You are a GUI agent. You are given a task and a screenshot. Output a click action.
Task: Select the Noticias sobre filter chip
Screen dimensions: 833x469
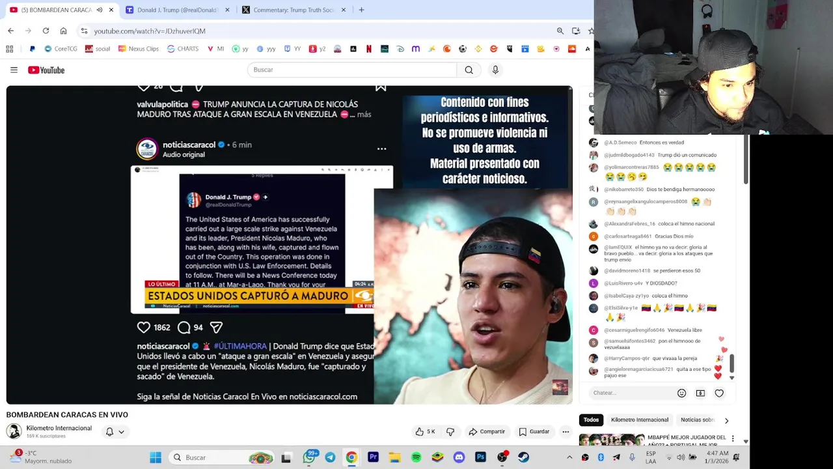point(697,420)
